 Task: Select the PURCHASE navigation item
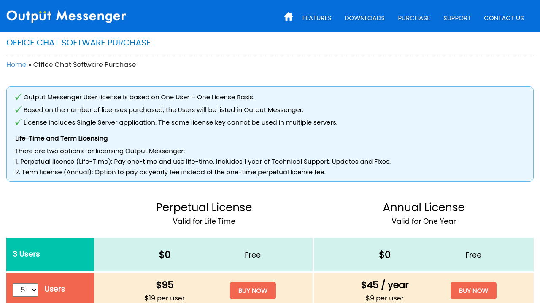(414, 18)
